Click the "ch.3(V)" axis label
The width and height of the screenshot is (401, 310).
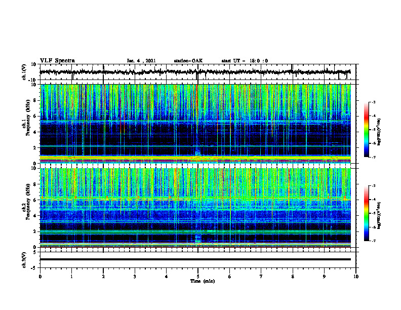tap(24, 260)
